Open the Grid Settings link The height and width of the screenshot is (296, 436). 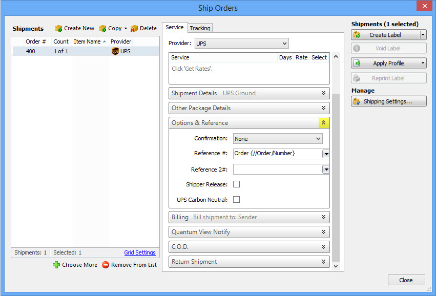click(140, 252)
